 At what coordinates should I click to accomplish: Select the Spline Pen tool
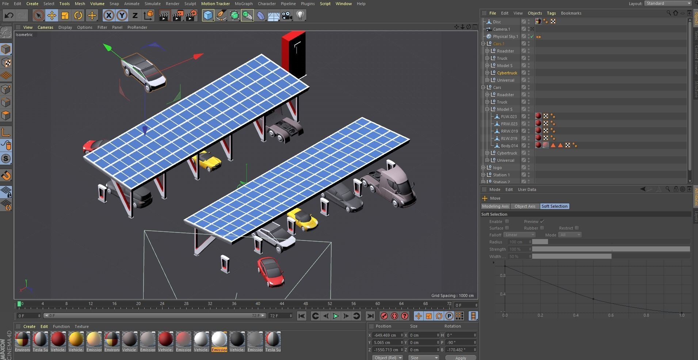point(221,15)
